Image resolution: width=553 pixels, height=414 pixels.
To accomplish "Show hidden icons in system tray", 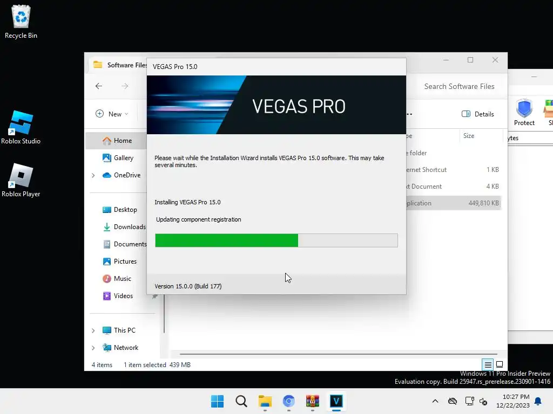I will tap(435, 401).
